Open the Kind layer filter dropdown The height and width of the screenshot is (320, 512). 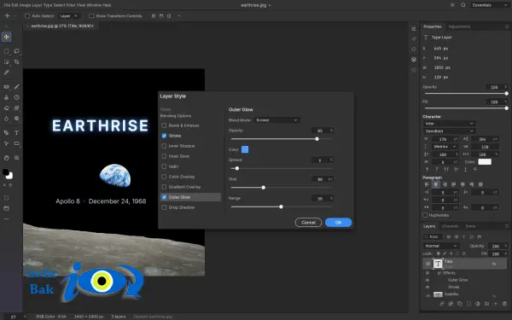click(x=433, y=236)
